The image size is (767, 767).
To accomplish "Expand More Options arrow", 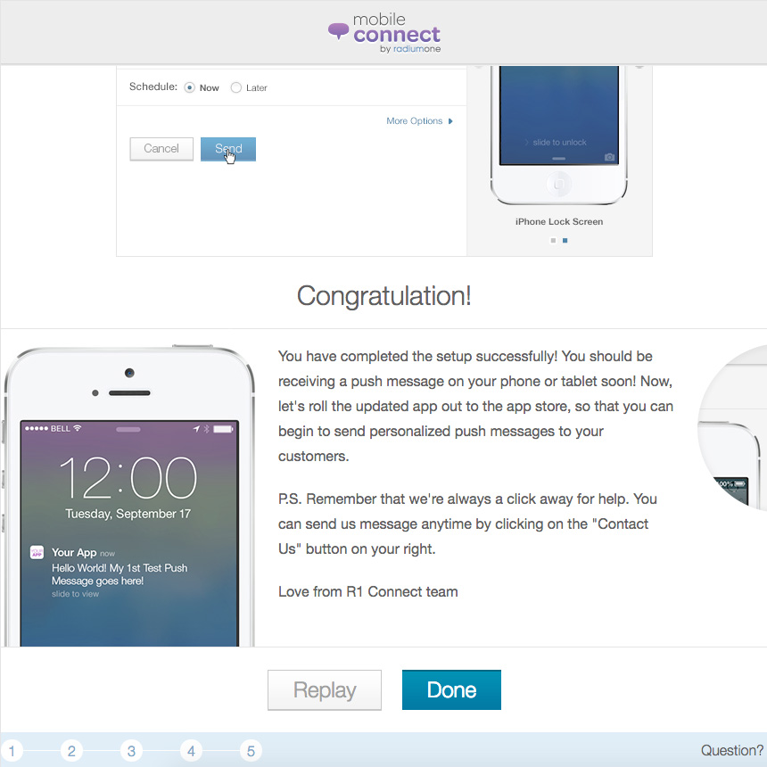I will 450,120.
